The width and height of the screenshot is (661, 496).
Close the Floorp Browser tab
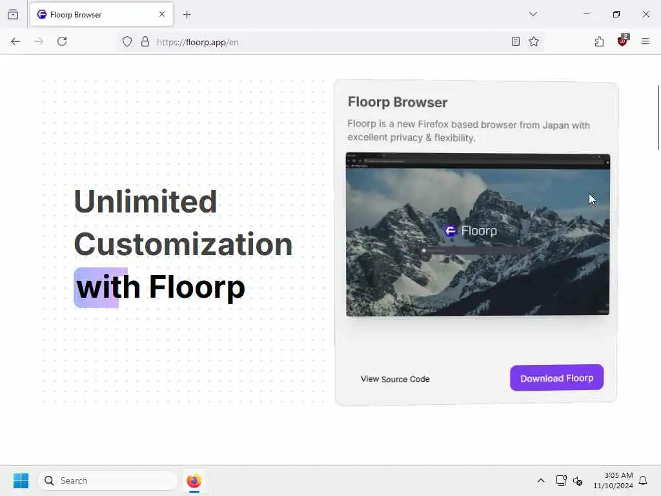point(162,14)
